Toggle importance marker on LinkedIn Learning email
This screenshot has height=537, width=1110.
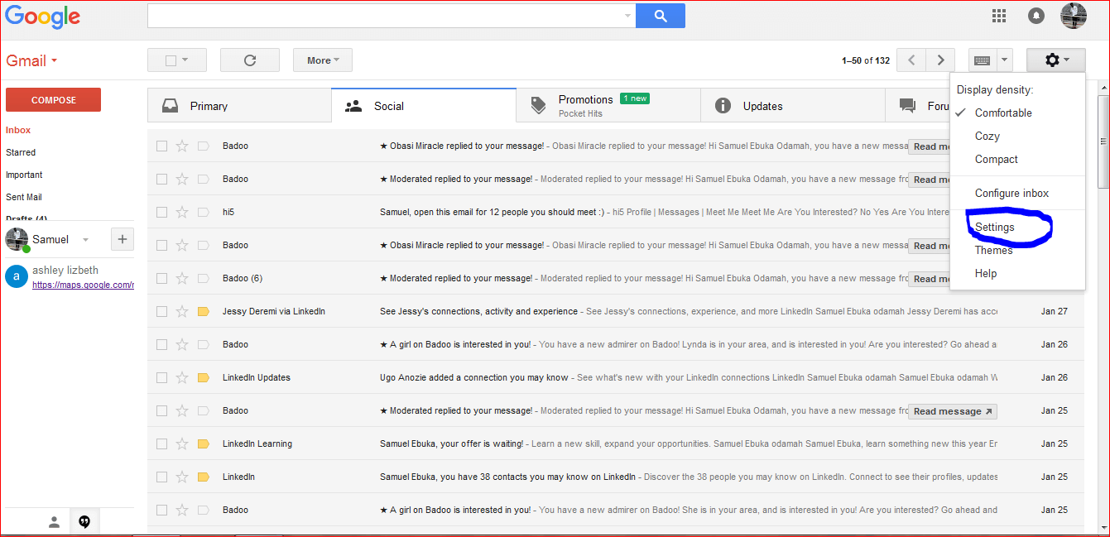click(x=204, y=444)
